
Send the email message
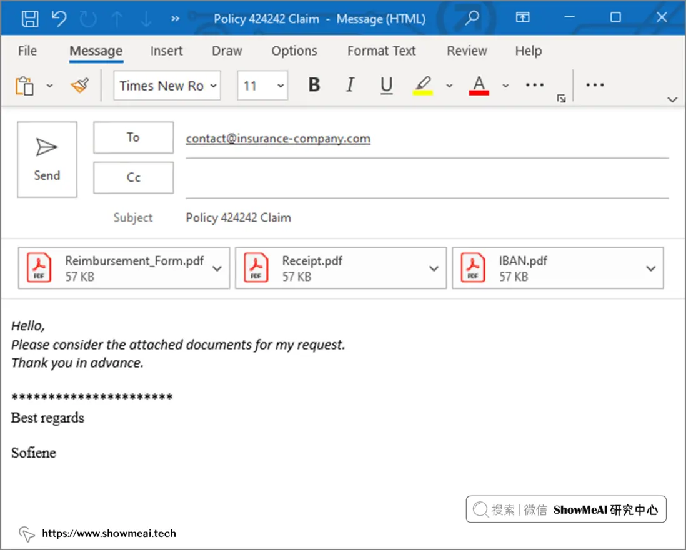47,160
